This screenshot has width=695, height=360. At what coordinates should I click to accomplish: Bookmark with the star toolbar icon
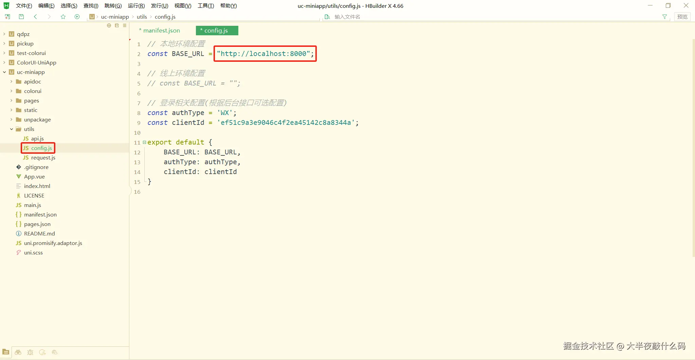click(x=63, y=17)
